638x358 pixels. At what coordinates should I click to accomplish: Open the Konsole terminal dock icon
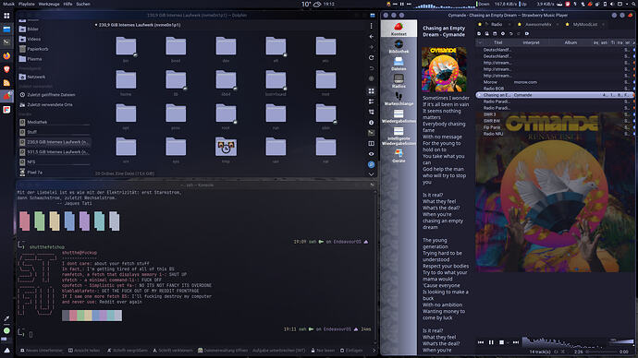pyautogui.click(x=6, y=42)
